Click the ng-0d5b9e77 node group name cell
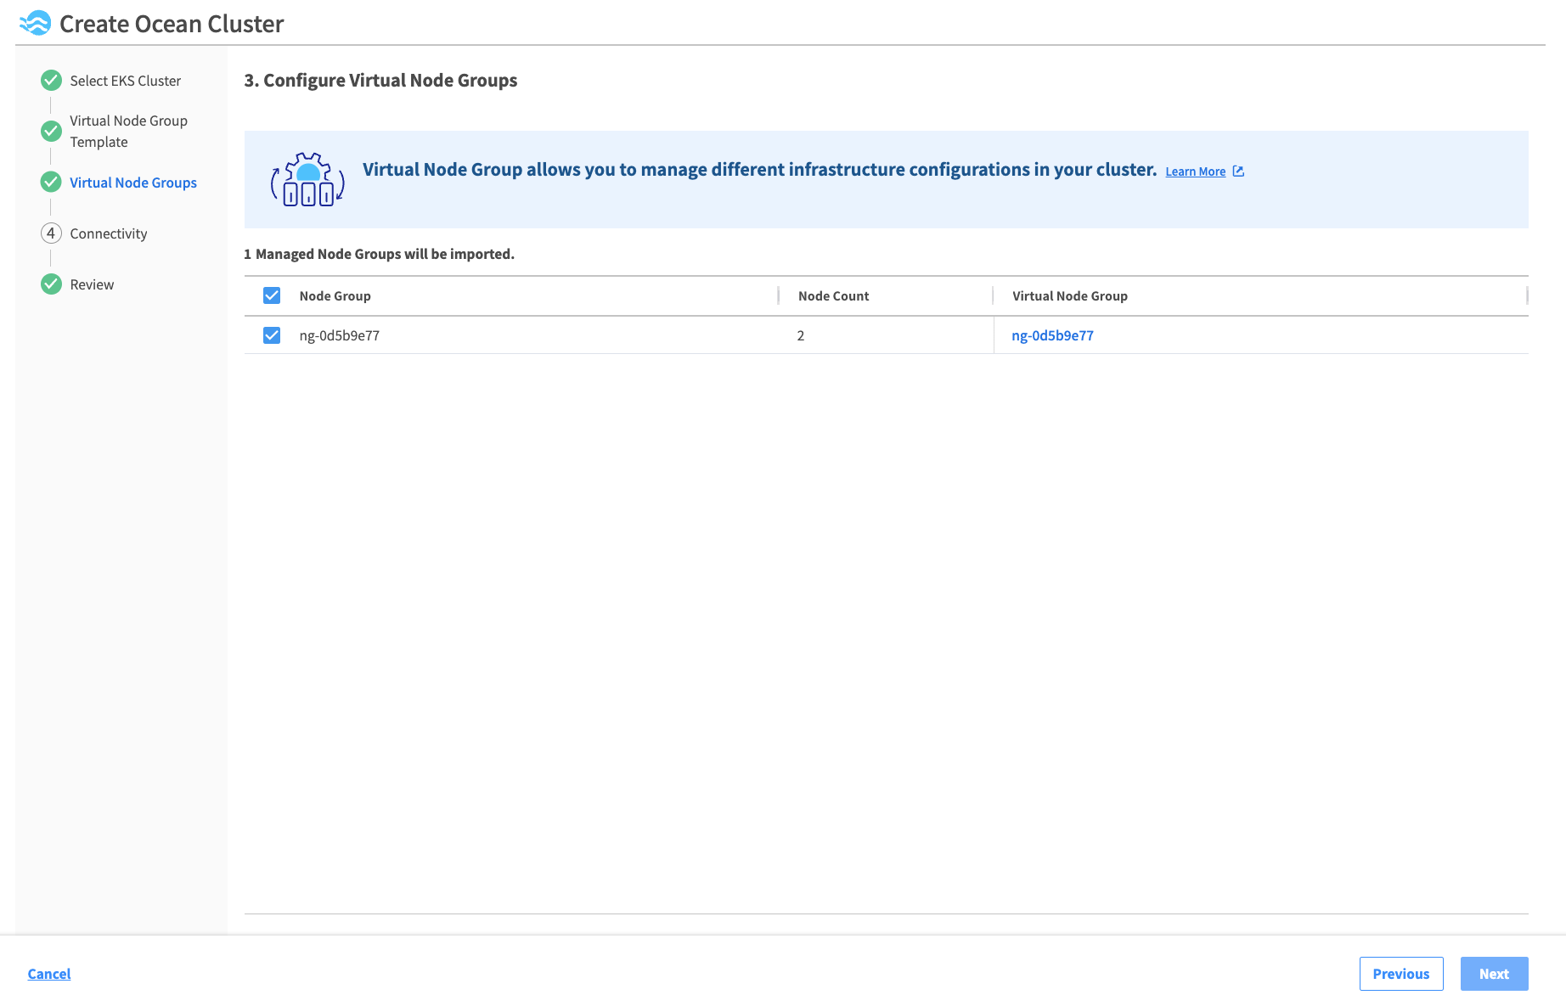 coord(339,335)
